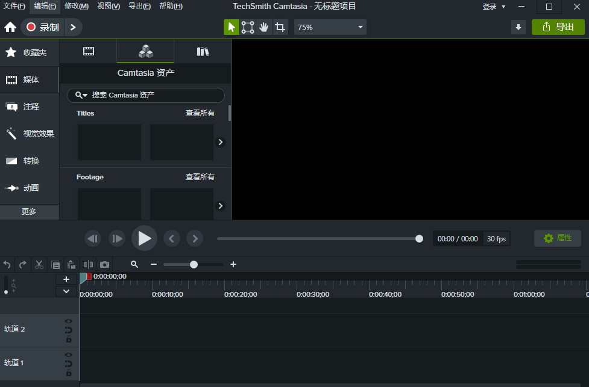
Task: Activate the Pan hand tool
Action: click(x=263, y=27)
